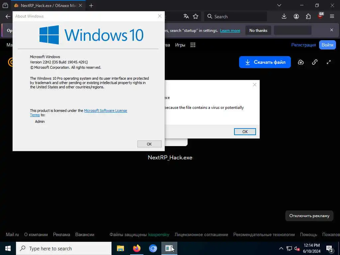Open the Игры menu item
The width and height of the screenshot is (340, 255).
click(x=180, y=45)
